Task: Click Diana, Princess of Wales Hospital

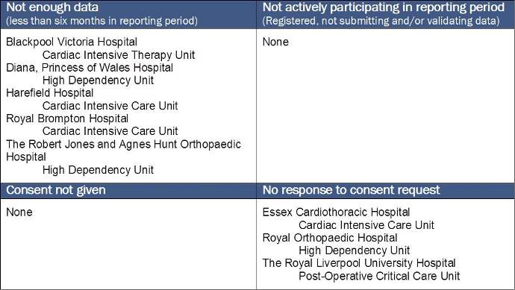Action: (x=90, y=68)
